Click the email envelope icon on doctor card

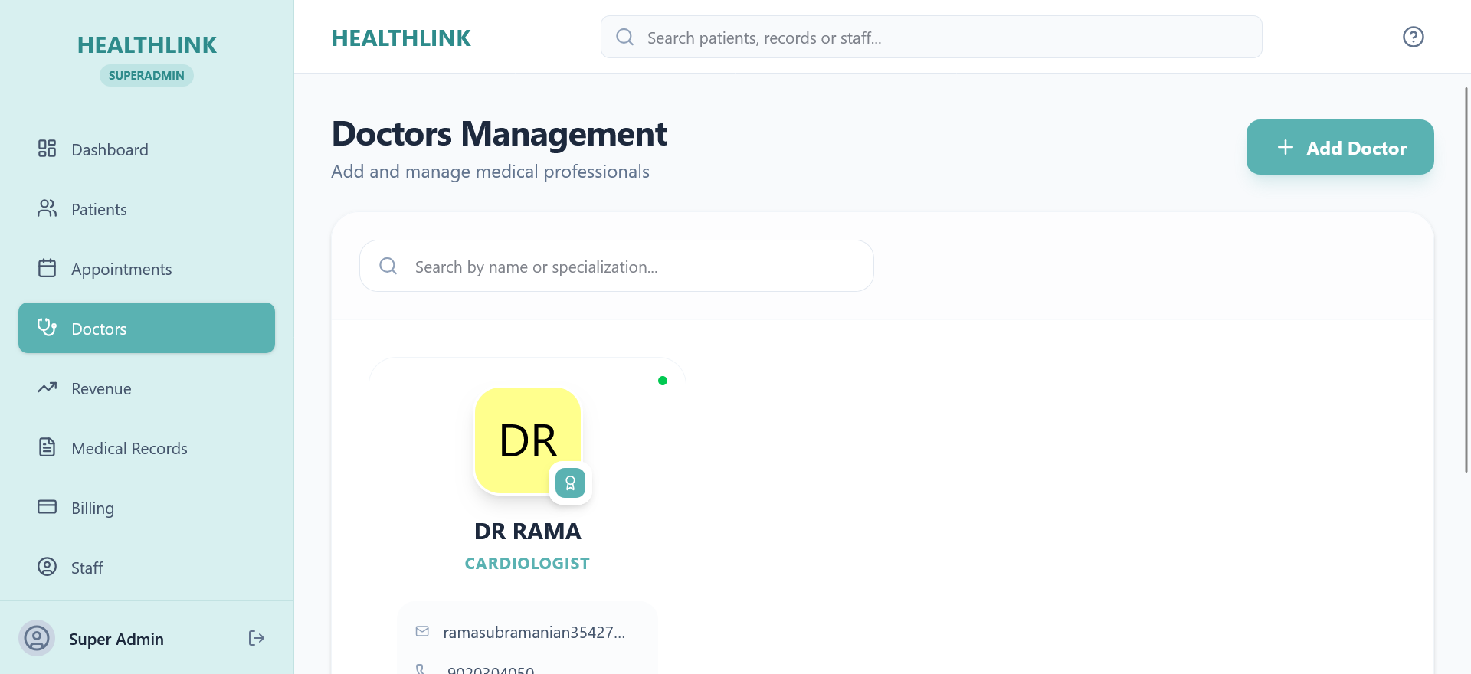pos(422,631)
